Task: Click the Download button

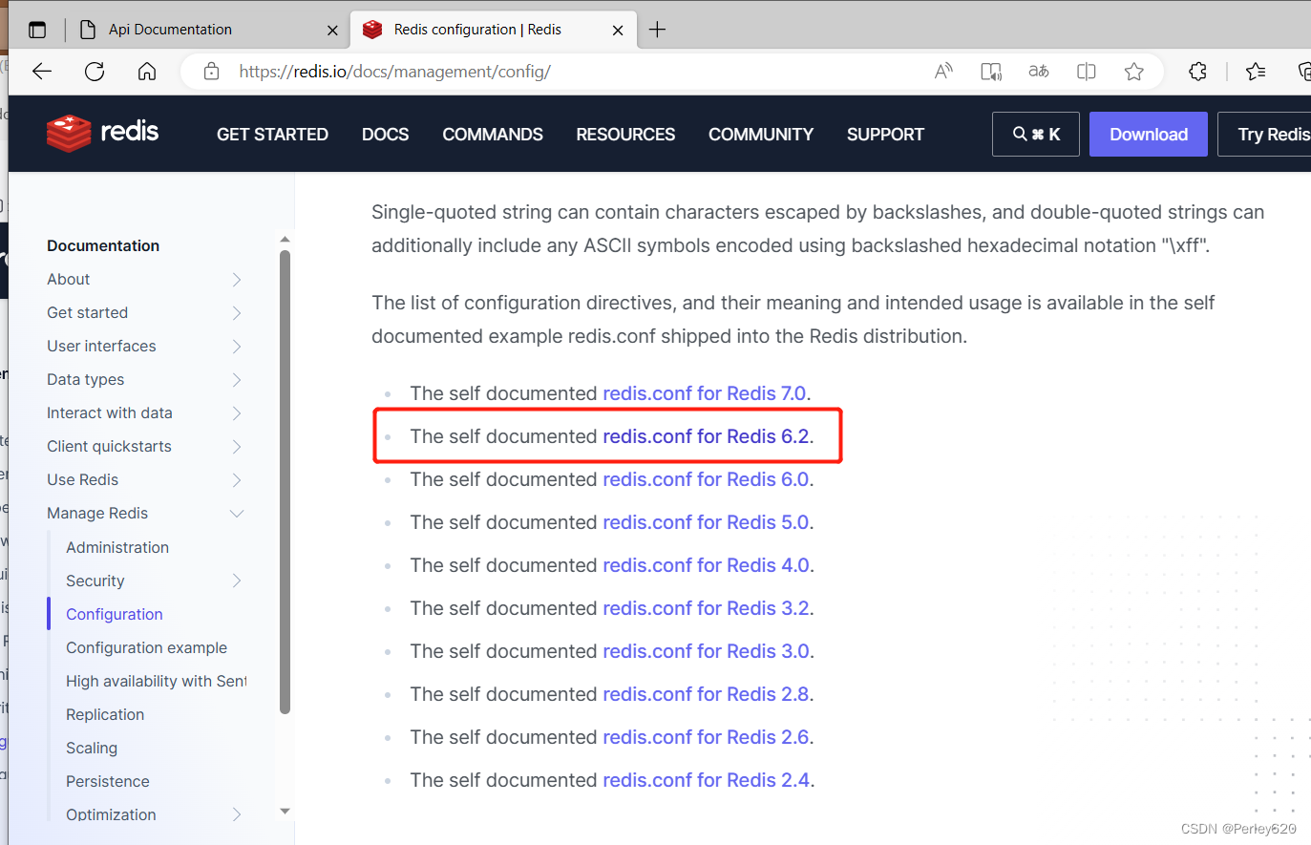Action: [x=1149, y=135]
